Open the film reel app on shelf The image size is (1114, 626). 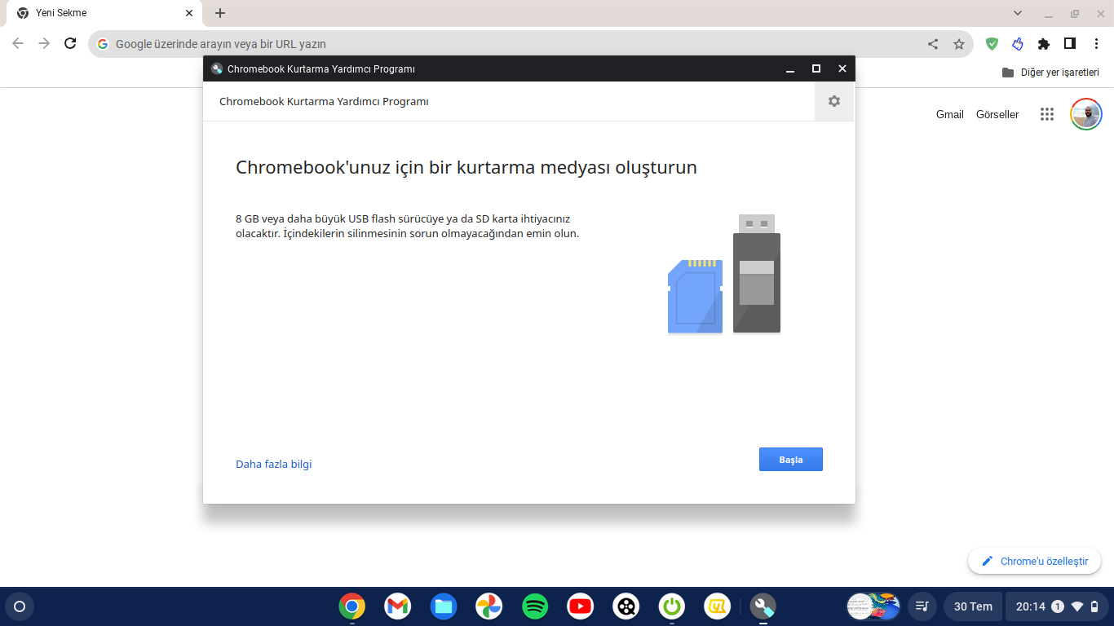click(626, 606)
